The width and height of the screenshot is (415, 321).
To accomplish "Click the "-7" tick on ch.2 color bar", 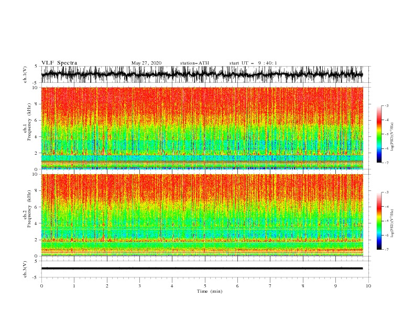I will [386, 250].
